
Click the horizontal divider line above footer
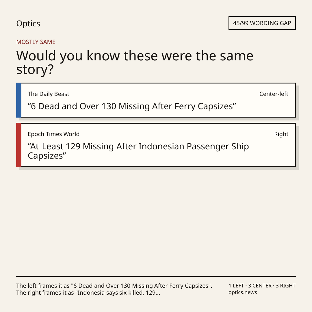point(156,276)
